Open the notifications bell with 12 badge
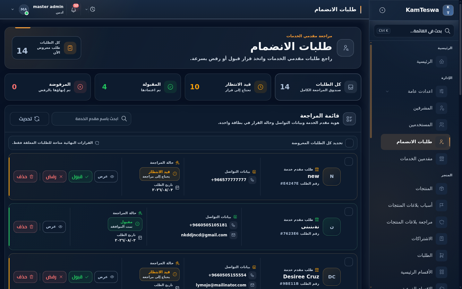Viewport: 462px width, 289px height. point(74,9)
